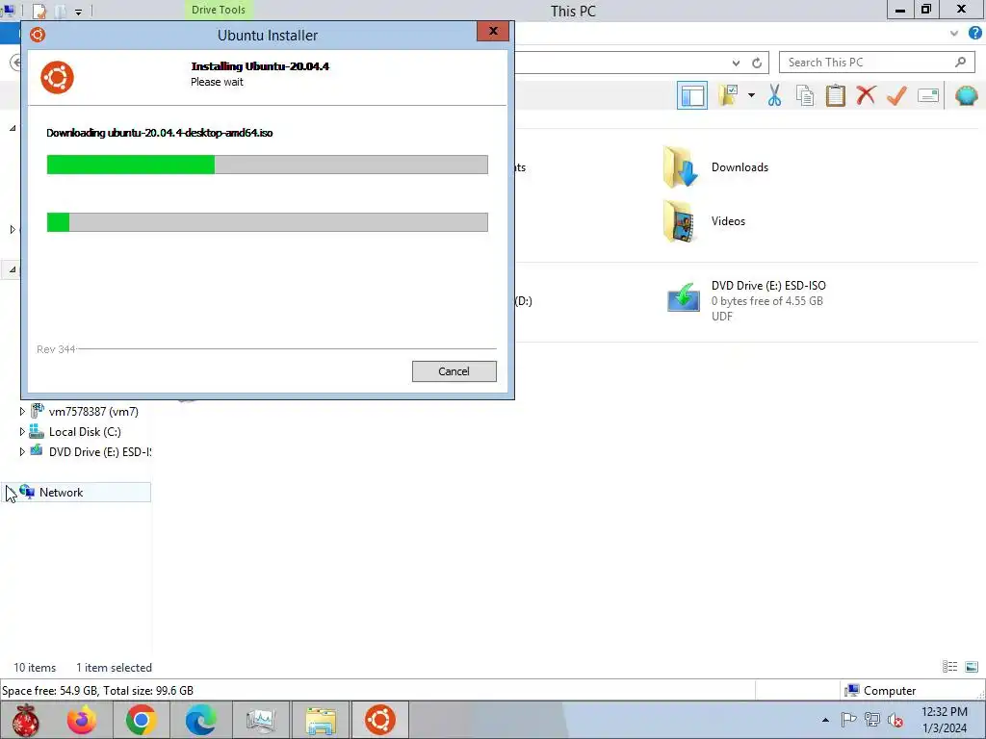This screenshot has height=739, width=986.
Task: Select Local Disk (C:) in tree
Action: [x=85, y=432]
